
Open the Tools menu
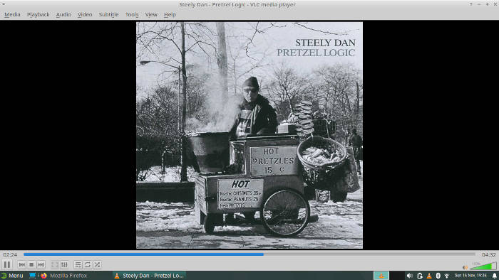[132, 15]
